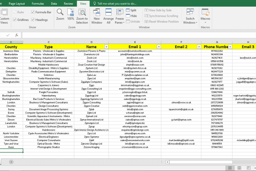Image resolution: width=256 pixels, height=171 pixels.
Task: Select cell 'Radio Communication Equipment'
Action: coord(48,72)
